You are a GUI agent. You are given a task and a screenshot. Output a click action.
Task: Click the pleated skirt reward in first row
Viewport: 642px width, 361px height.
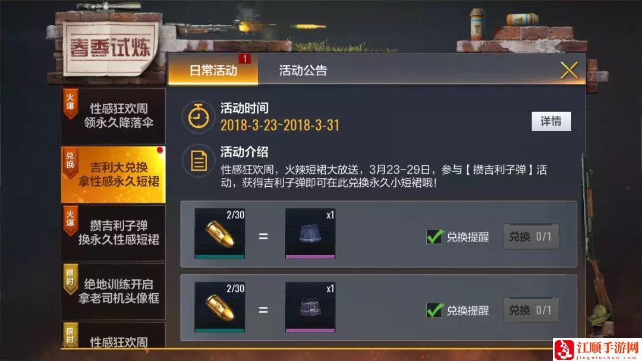pyautogui.click(x=310, y=234)
